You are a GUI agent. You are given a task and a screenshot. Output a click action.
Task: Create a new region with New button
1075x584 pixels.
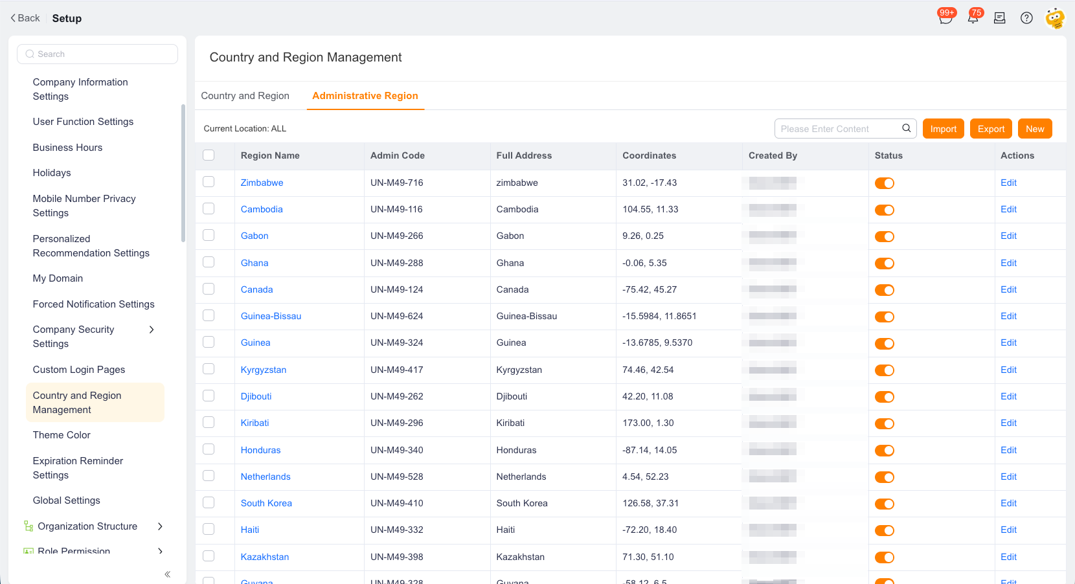coord(1035,129)
